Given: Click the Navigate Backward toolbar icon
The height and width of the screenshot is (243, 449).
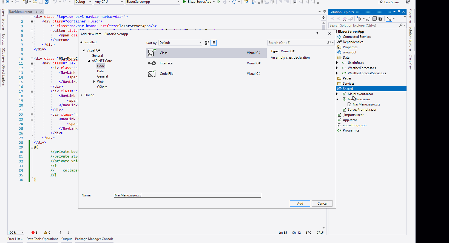Looking at the screenshot, I should click(8, 2).
